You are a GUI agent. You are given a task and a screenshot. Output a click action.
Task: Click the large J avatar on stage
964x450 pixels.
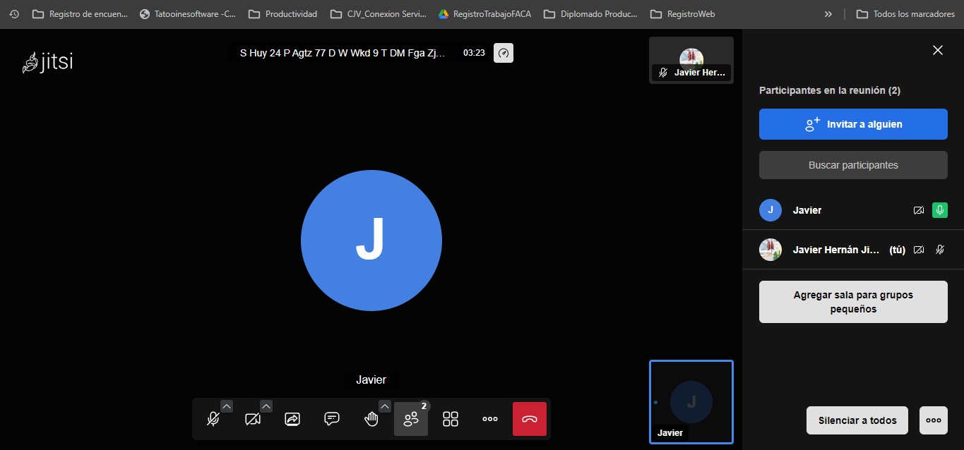[371, 241]
